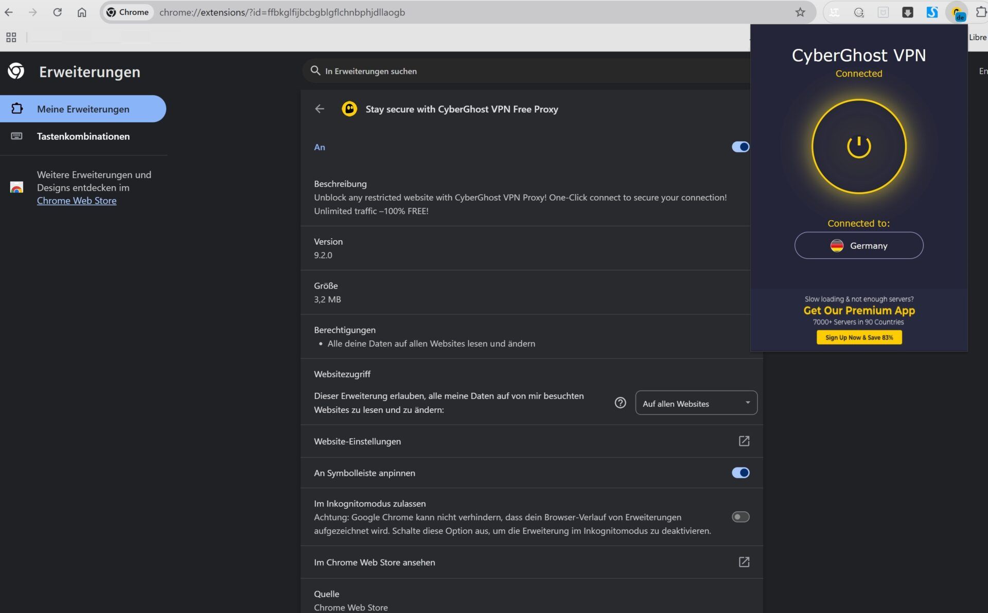Click the Quelle label
The height and width of the screenshot is (613, 988).
(x=326, y=594)
